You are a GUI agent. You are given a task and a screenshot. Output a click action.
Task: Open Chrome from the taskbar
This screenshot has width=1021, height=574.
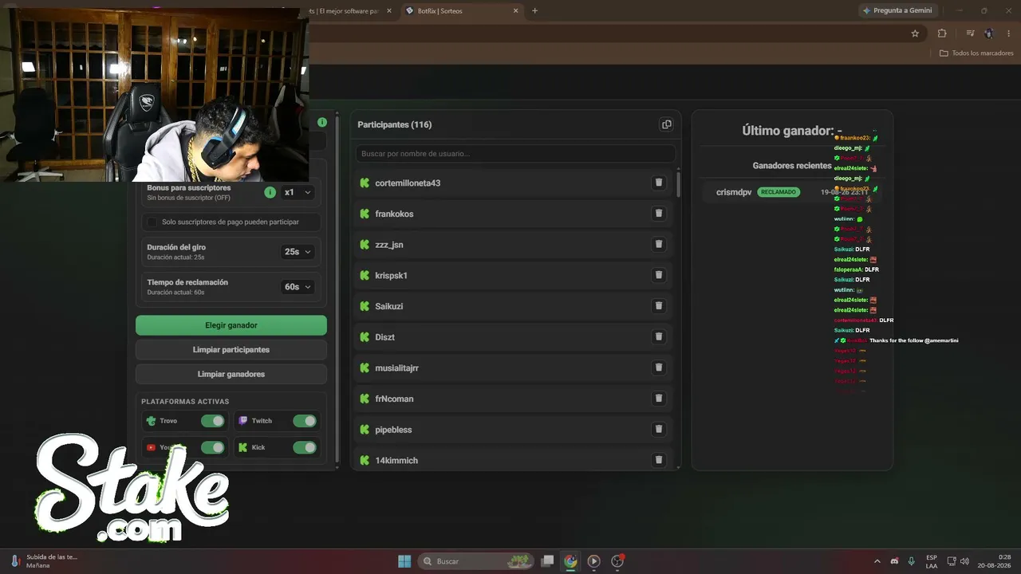tap(570, 561)
